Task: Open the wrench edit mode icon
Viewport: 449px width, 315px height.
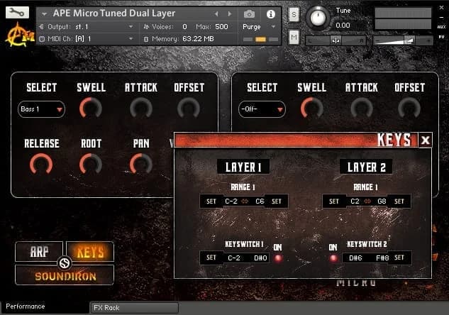Action: (x=18, y=13)
